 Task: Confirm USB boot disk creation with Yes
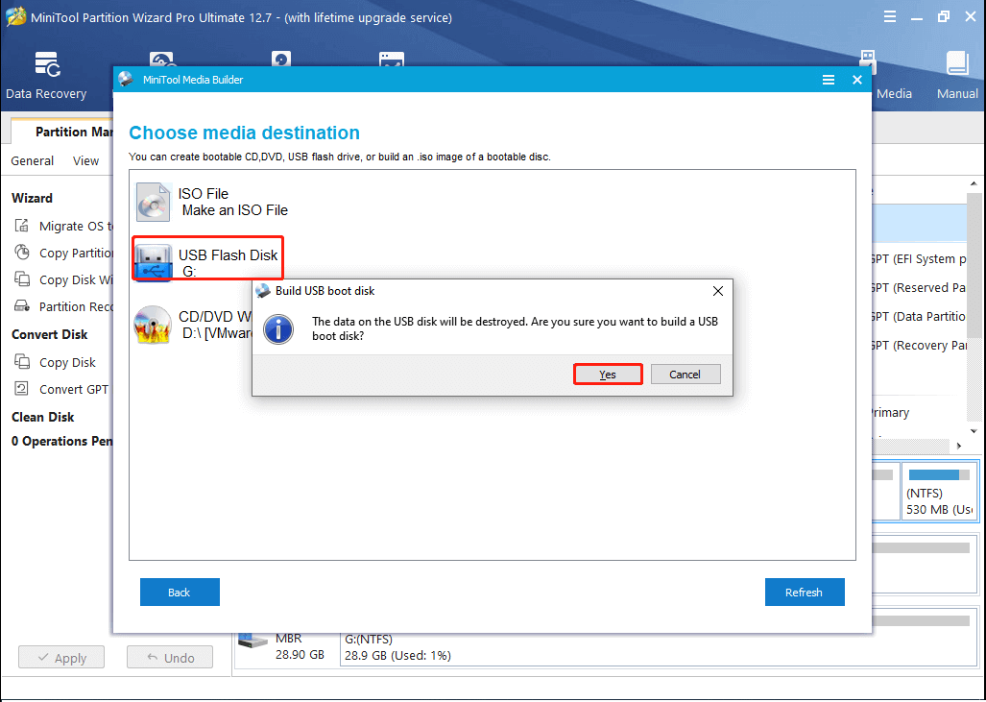[608, 374]
